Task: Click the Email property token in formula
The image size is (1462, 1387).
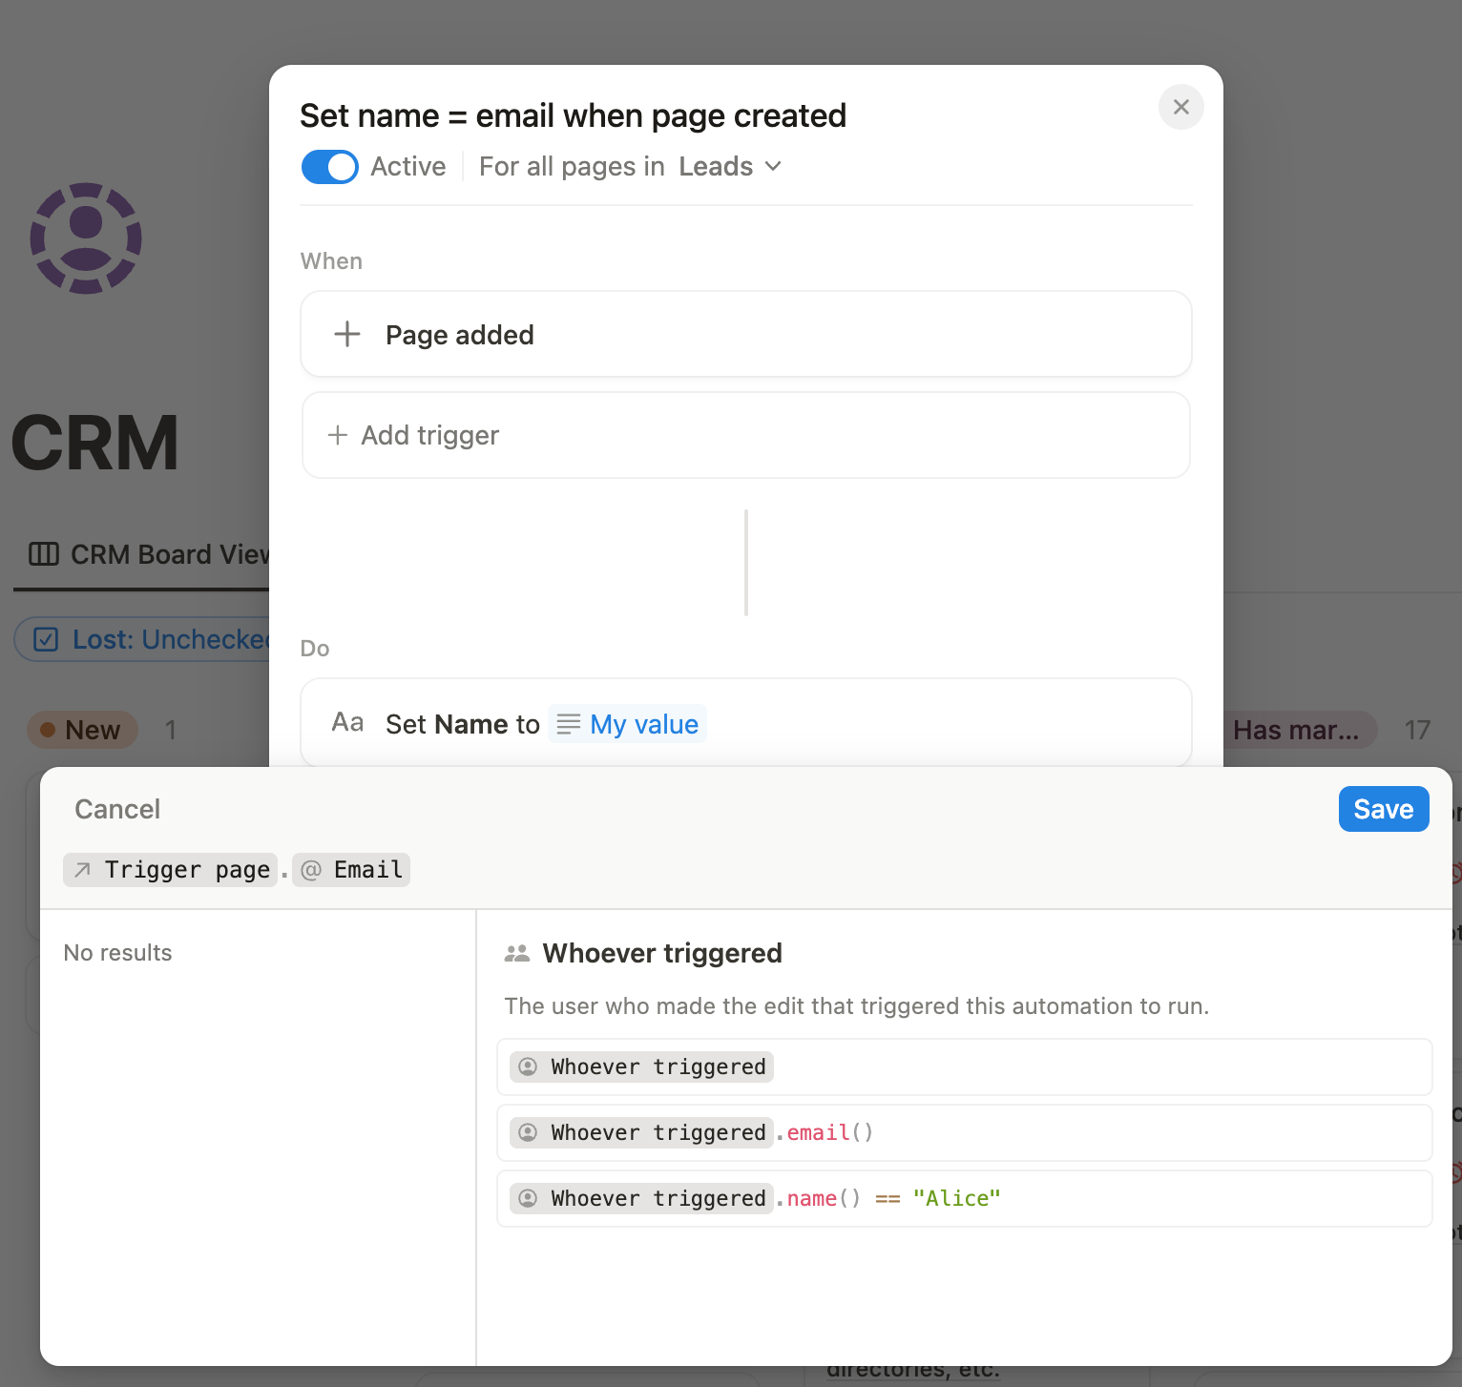Action: click(x=351, y=870)
